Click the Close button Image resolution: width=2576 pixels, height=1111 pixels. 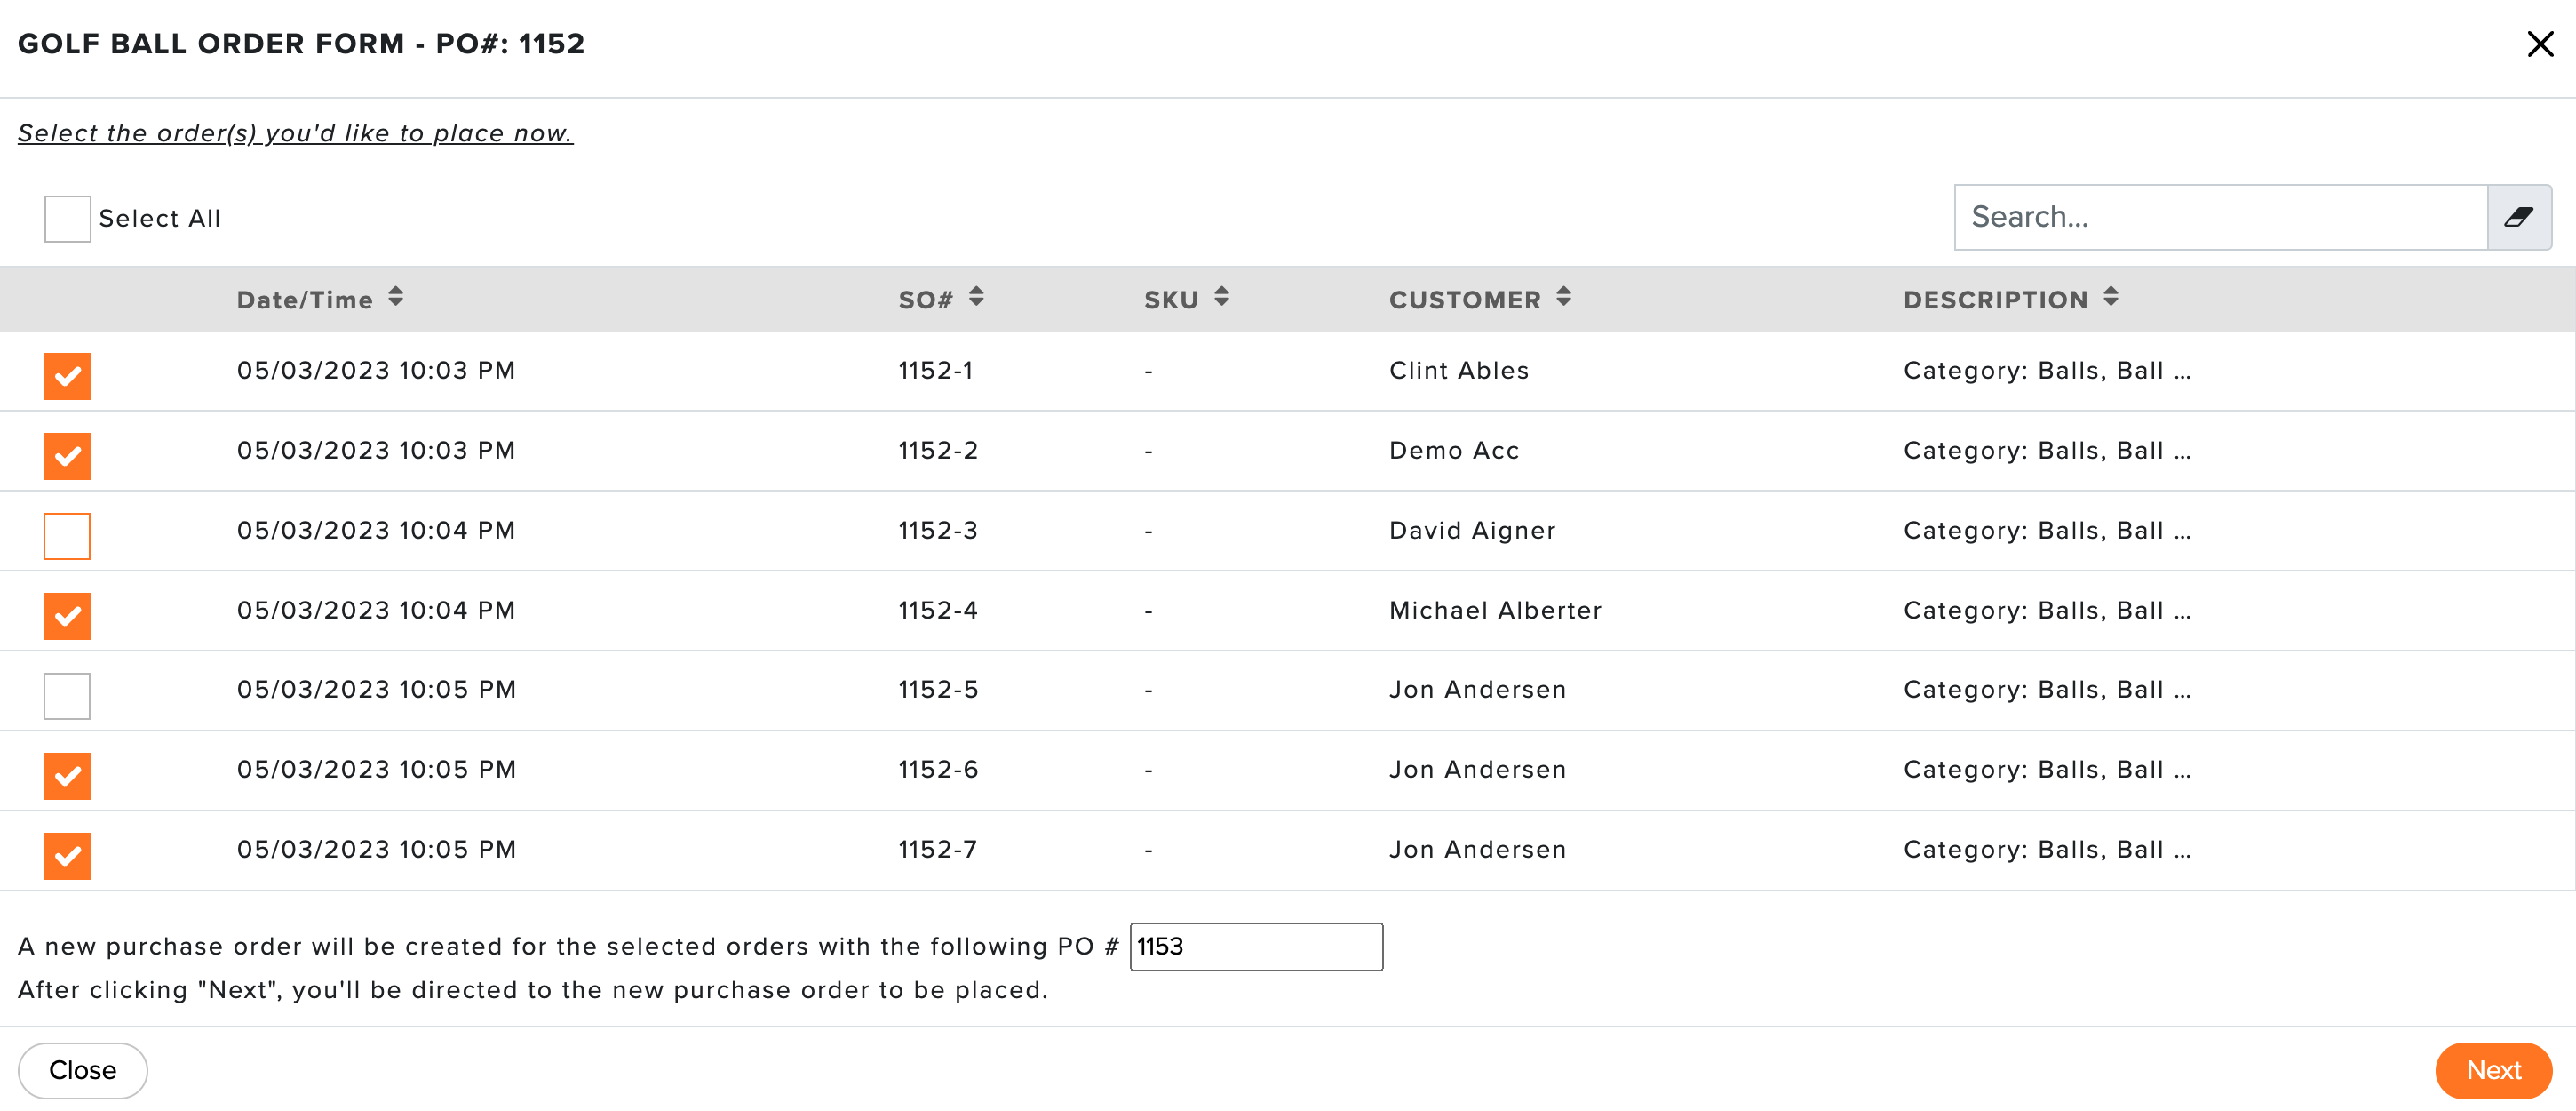coord(83,1070)
